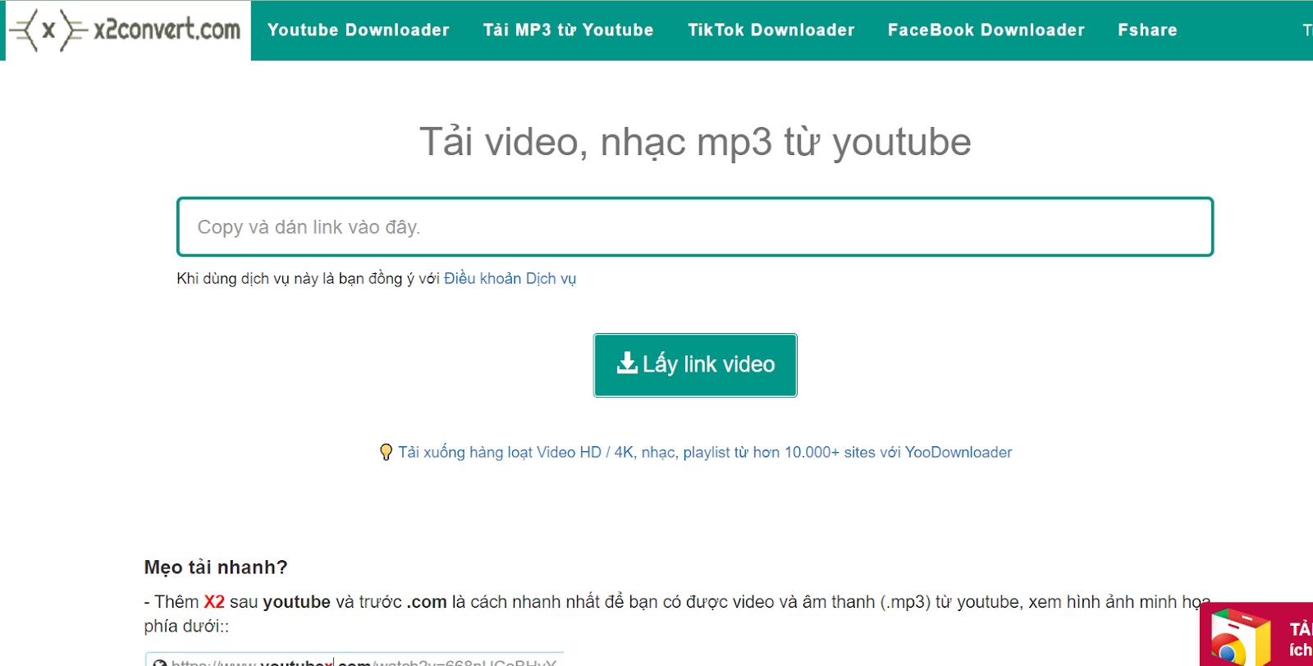1313x666 pixels.
Task: Click the x2convert.com logo
Action: coord(128,30)
